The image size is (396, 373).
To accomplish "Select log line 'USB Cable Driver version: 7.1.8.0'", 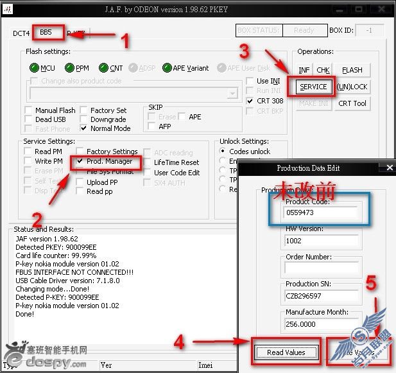I will (67, 281).
